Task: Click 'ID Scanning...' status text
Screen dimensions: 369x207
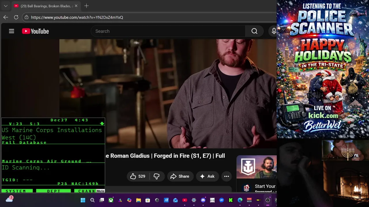Action: (x=26, y=168)
